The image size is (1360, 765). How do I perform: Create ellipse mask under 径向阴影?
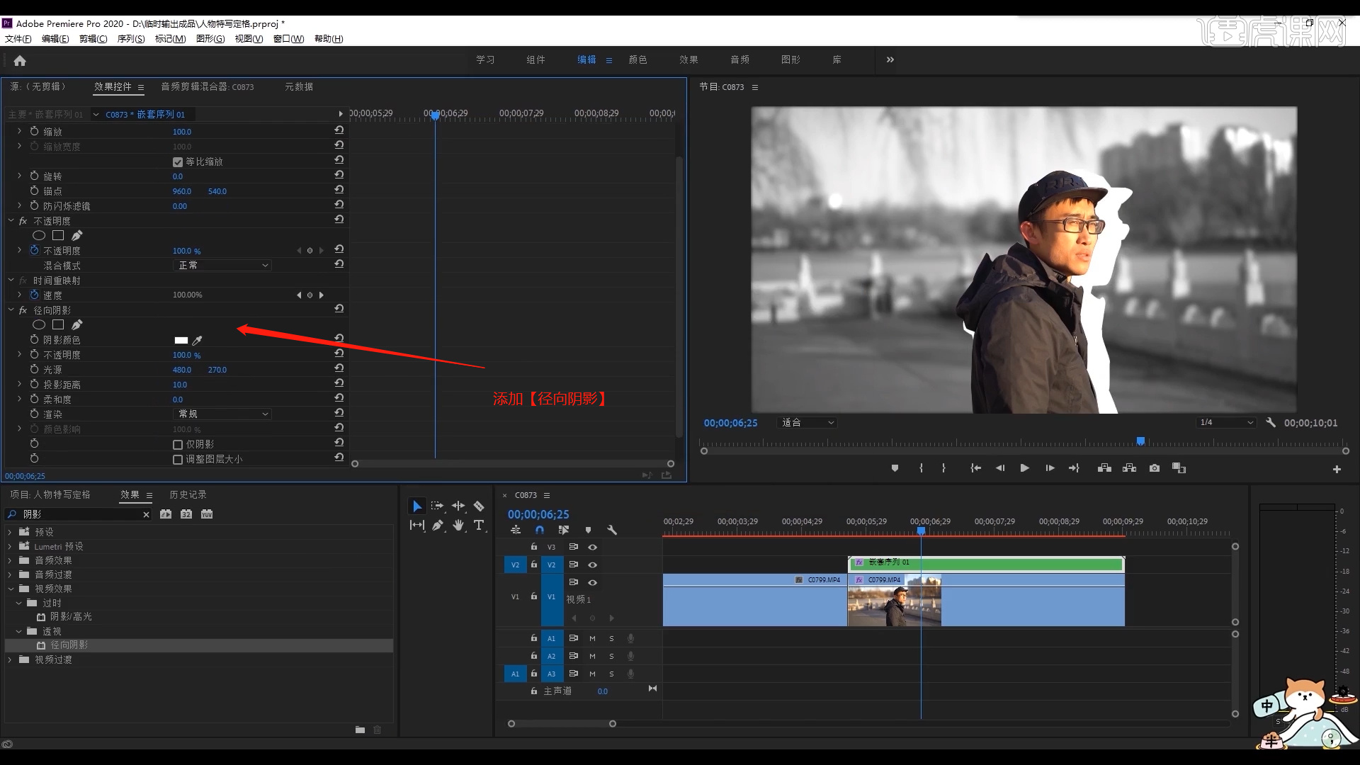coord(39,324)
